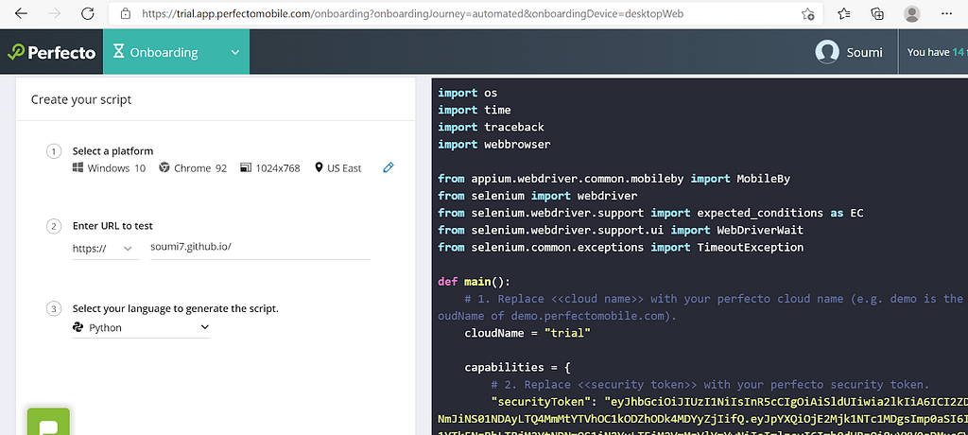Edit the selected platform with pencil icon
The image size is (968, 435).
tap(389, 167)
